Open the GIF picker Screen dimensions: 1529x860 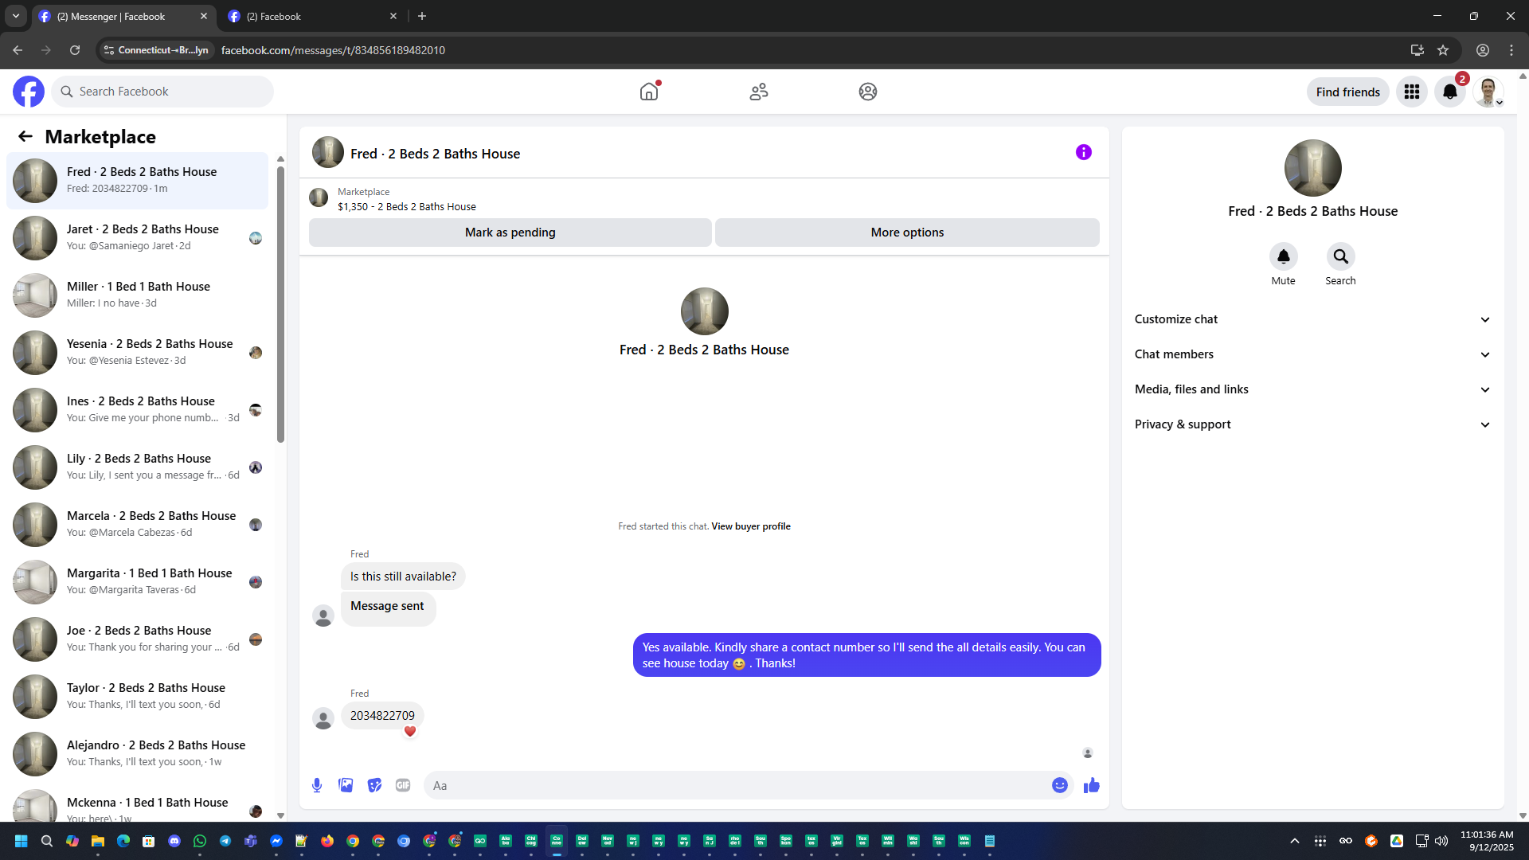pos(403,785)
